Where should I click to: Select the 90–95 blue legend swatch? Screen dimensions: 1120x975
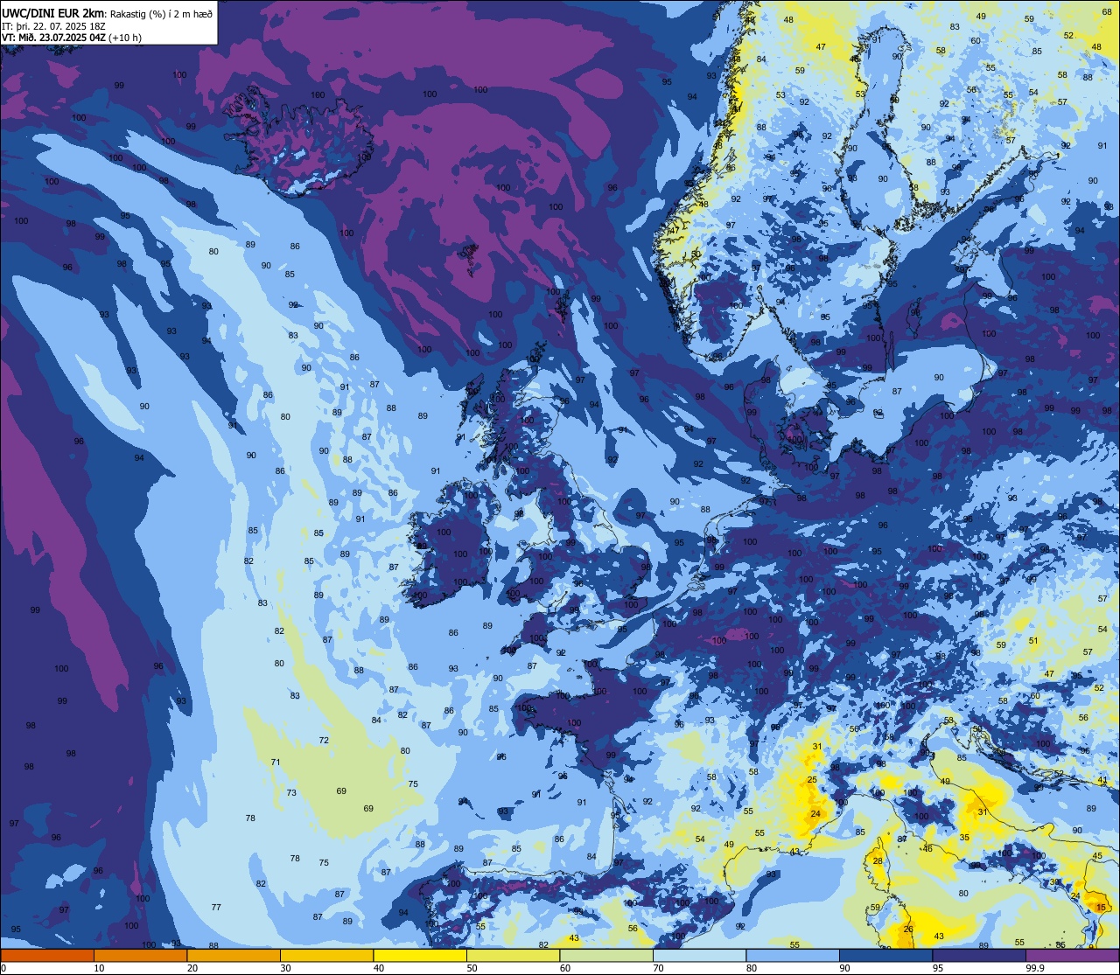pos(885,955)
